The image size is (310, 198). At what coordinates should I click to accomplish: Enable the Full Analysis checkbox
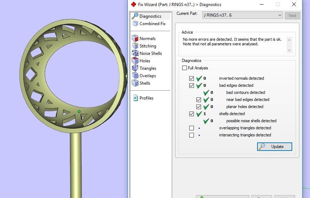click(184, 68)
